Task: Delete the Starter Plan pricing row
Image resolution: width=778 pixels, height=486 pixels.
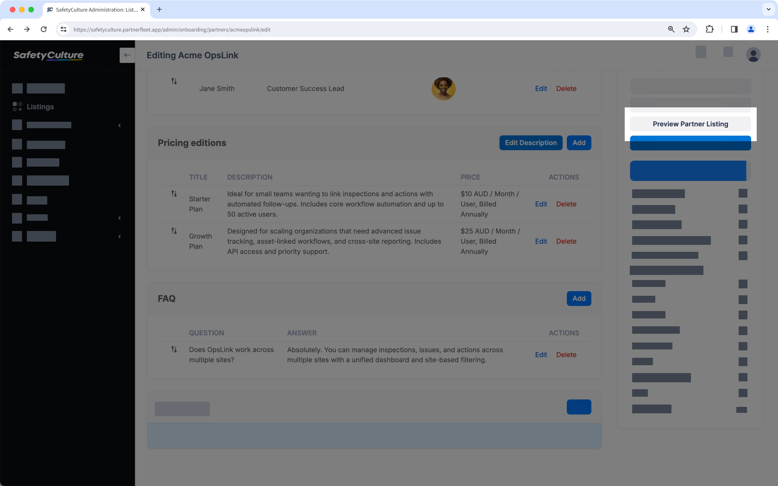Action: click(x=566, y=204)
